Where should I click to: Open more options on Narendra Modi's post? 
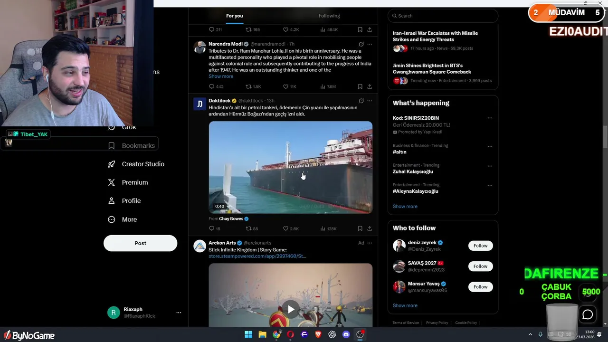(x=370, y=44)
